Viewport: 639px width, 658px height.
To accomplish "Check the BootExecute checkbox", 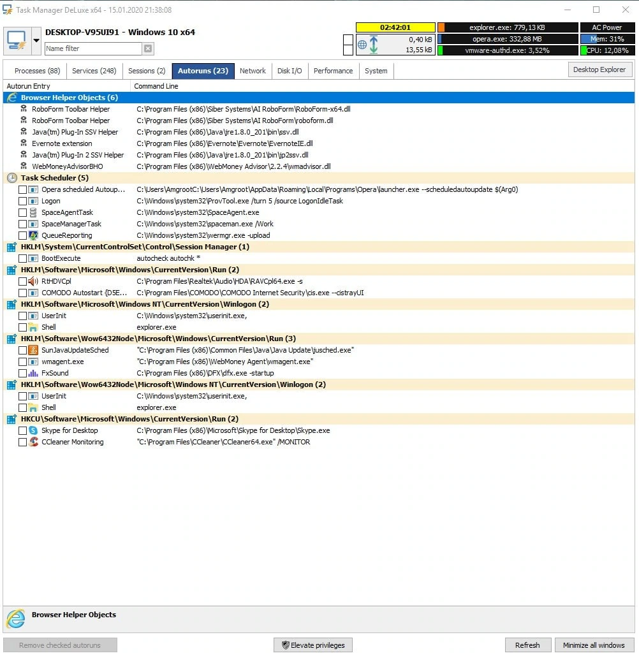I will click(23, 258).
